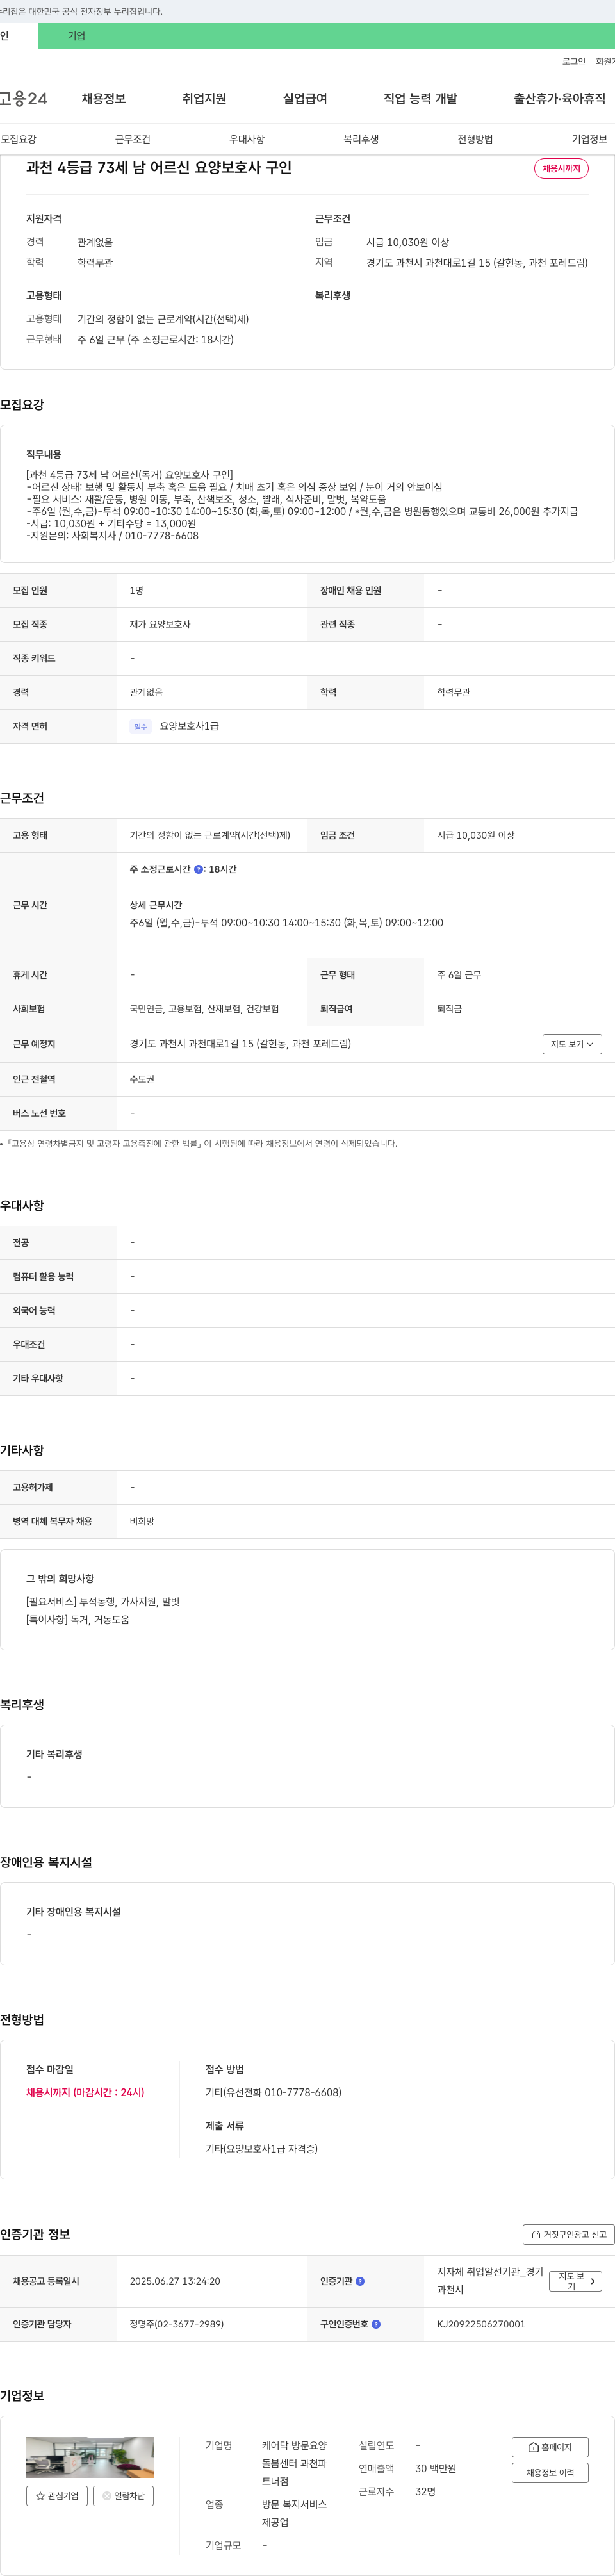
Task: Open 채용정보 이력 button
Action: (550, 2473)
